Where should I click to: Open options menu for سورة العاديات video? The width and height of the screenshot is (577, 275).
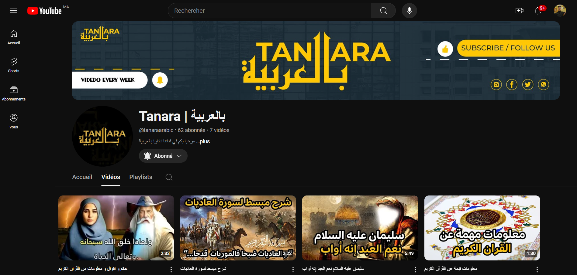coord(293,269)
